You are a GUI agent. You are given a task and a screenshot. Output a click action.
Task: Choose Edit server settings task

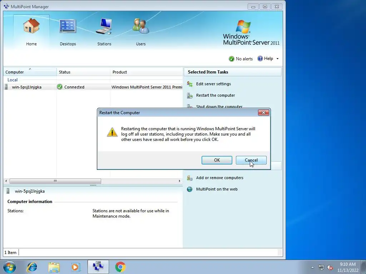tap(213, 84)
